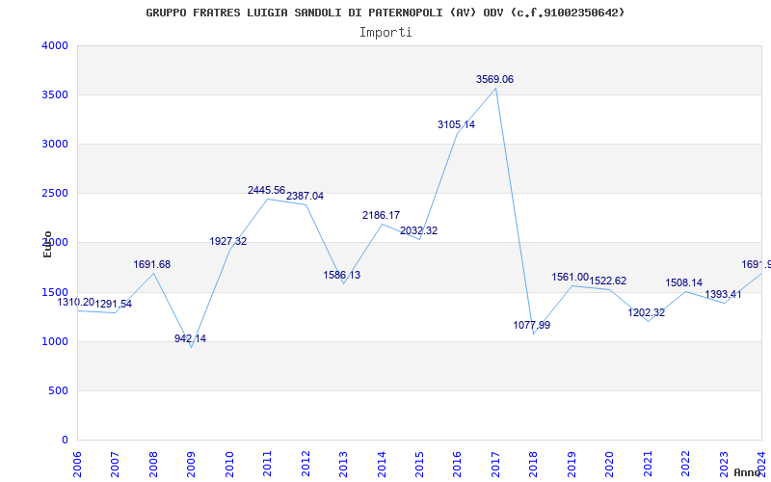Viewport: 771px width, 482px height.
Task: Click the x-axis year 2021
Action: [648, 464]
